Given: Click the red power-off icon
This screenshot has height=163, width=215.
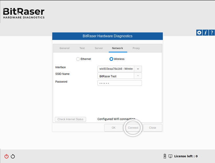Looking at the screenshot, I should click(6, 156).
